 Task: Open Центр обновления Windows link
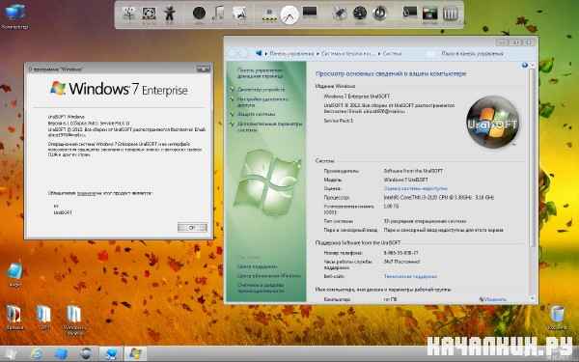(x=269, y=275)
